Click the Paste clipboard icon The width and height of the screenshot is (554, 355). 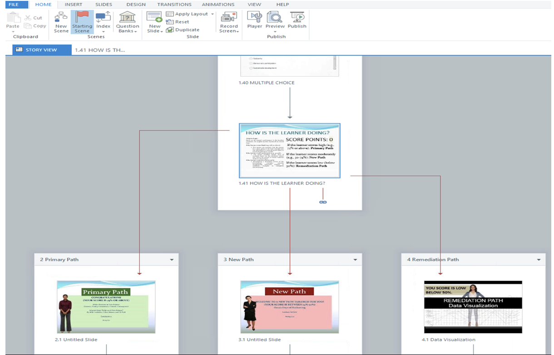pyautogui.click(x=13, y=18)
